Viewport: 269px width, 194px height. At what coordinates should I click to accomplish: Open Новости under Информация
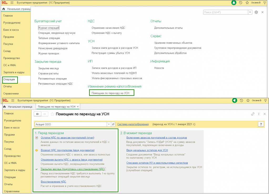pyautogui.click(x=159, y=68)
